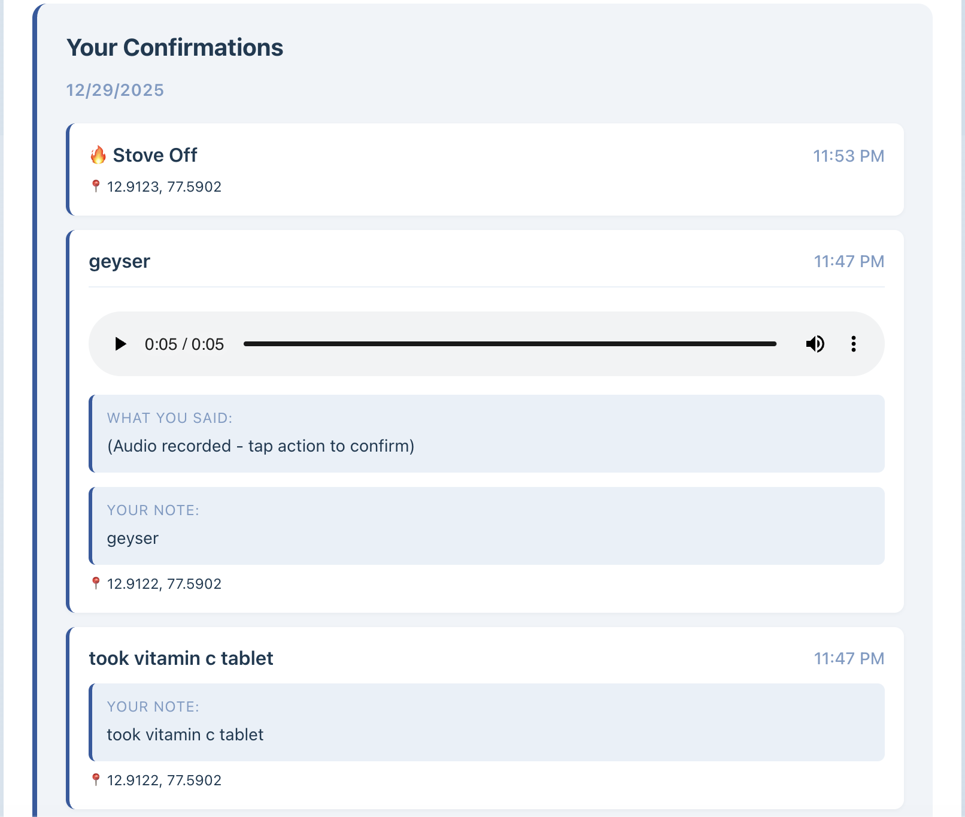Click the pin icon in Stove Off card

tap(96, 186)
